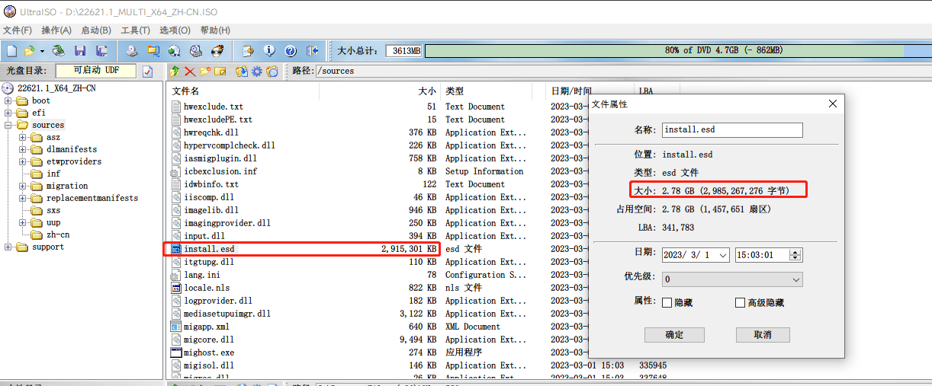Expand the support folder node
Viewport: 932px width, 386px height.
(x=8, y=247)
